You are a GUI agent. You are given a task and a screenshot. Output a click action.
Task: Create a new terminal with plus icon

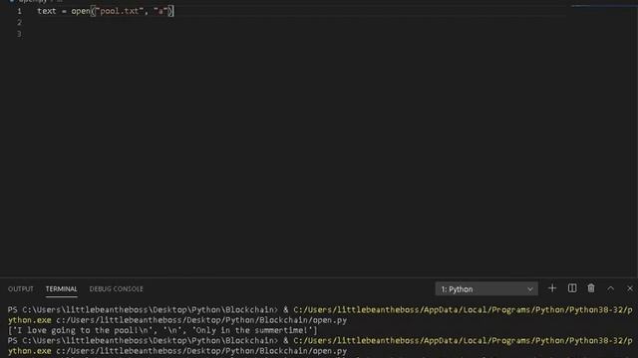[x=552, y=288]
